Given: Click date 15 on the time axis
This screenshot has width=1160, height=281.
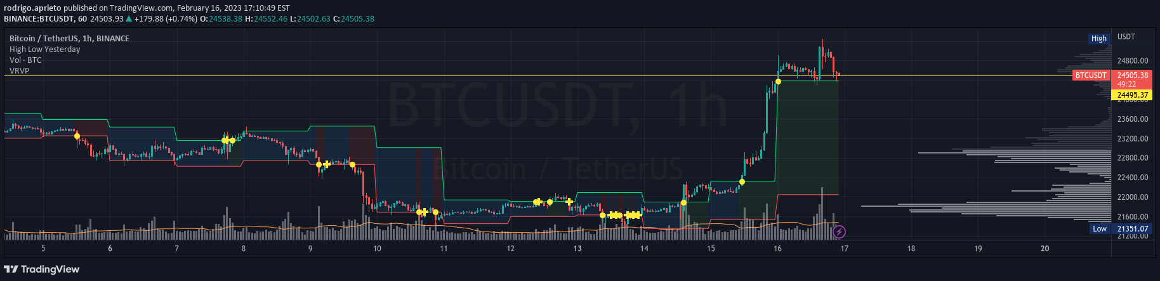Looking at the screenshot, I should click(711, 249).
